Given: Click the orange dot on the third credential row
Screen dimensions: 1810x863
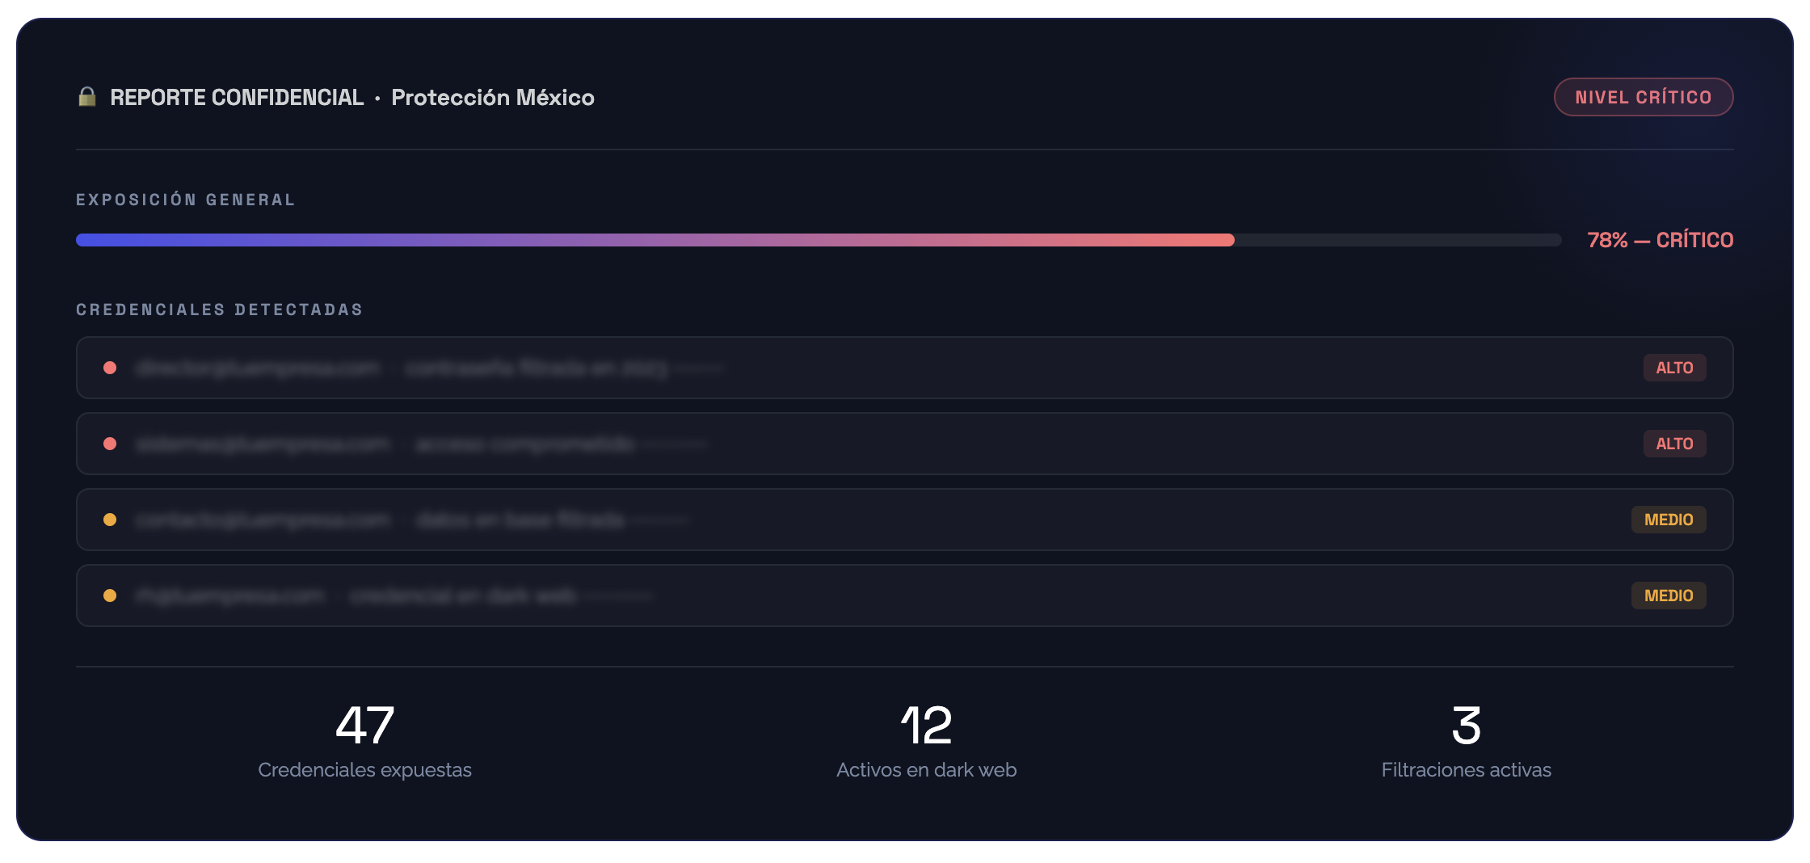Looking at the screenshot, I should click(110, 520).
